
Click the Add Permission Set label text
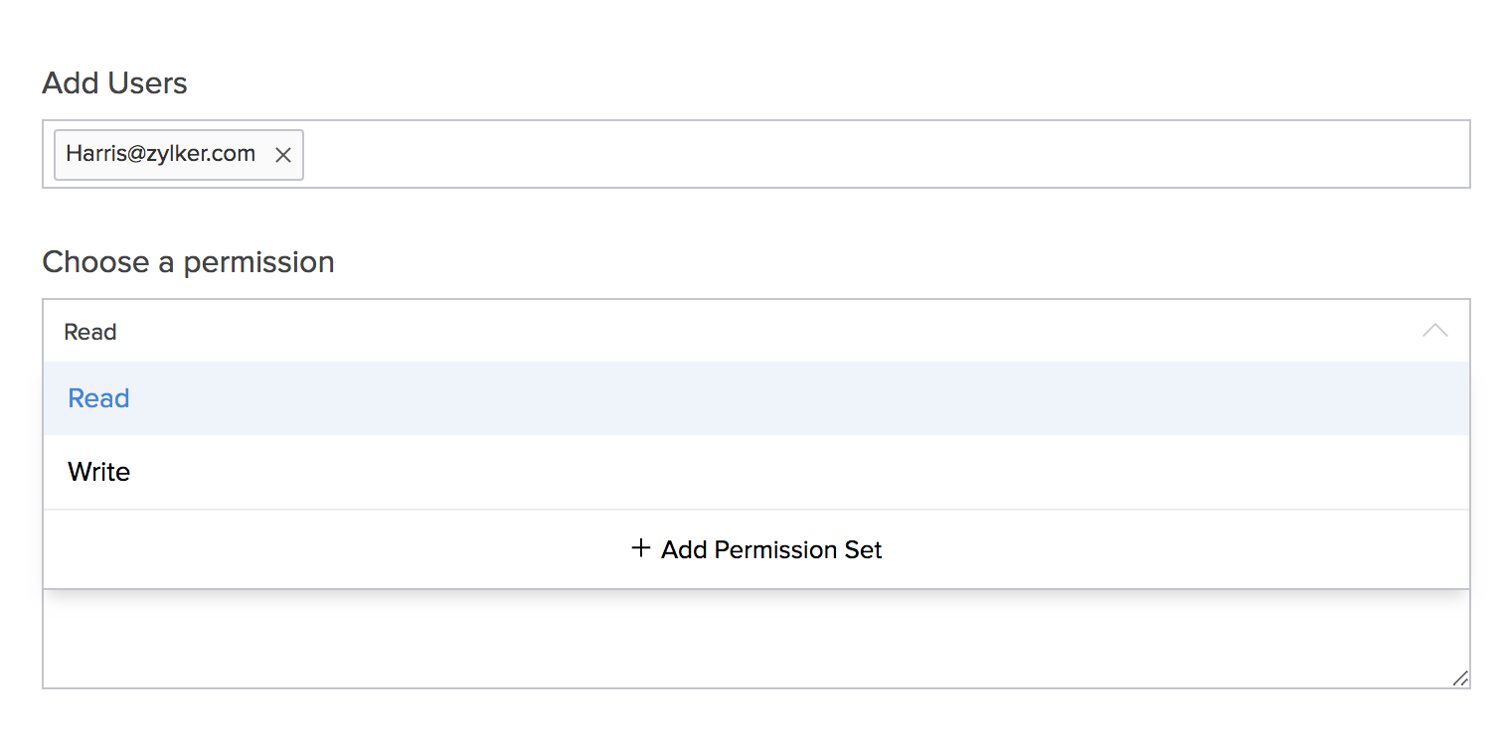771,549
